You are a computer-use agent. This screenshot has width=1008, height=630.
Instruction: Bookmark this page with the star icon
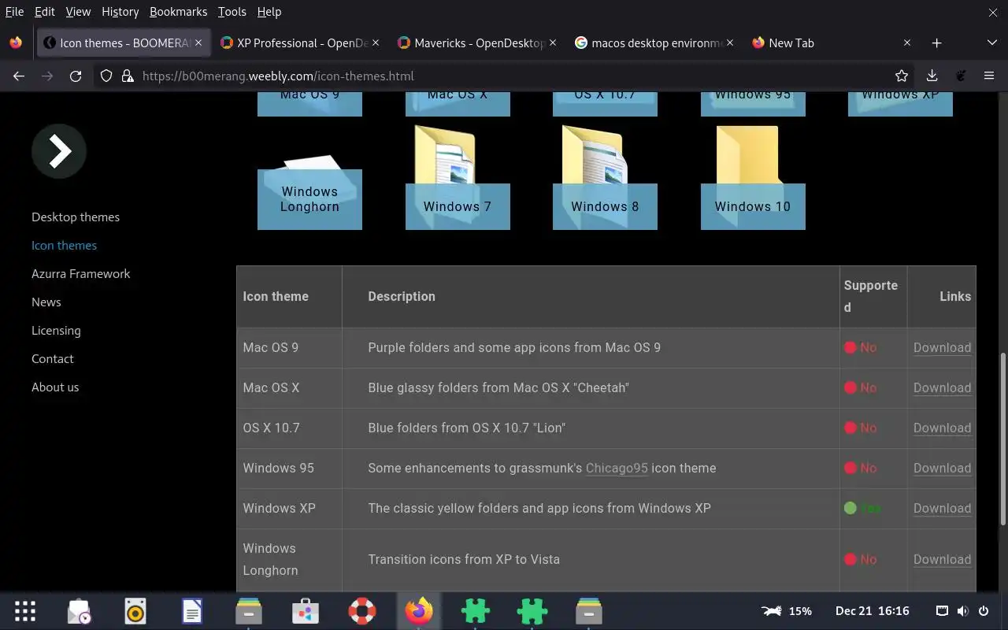[902, 76]
